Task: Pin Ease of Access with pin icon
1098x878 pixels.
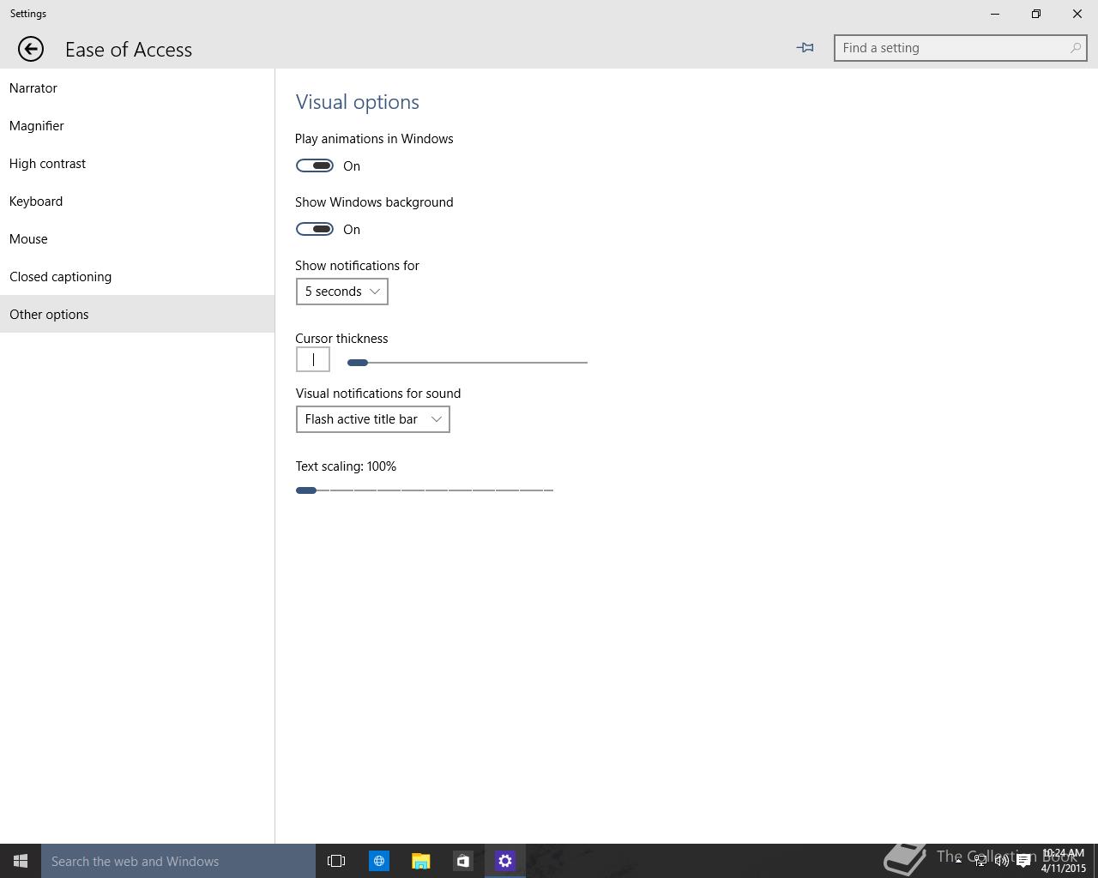Action: pyautogui.click(x=805, y=48)
